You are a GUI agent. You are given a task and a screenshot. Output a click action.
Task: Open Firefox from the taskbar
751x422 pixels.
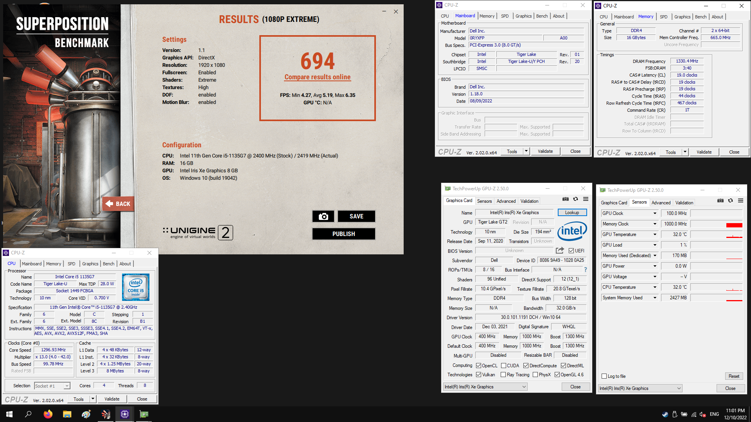(48, 414)
